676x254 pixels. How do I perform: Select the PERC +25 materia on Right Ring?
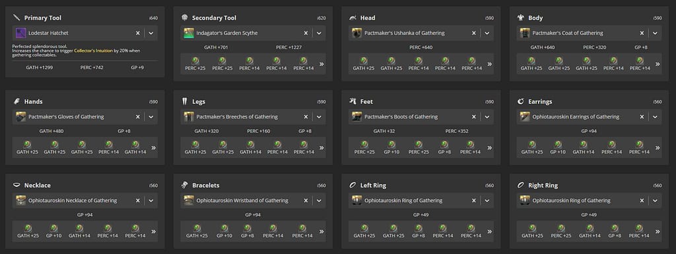tap(561, 231)
